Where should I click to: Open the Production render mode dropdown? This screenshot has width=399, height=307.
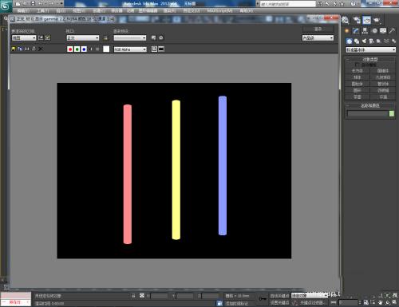pos(318,38)
